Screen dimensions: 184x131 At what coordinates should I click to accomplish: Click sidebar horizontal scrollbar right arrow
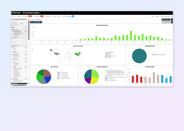click(x=27, y=85)
